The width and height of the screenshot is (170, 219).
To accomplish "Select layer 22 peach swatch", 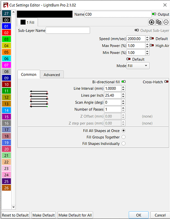I will point(7,162).
